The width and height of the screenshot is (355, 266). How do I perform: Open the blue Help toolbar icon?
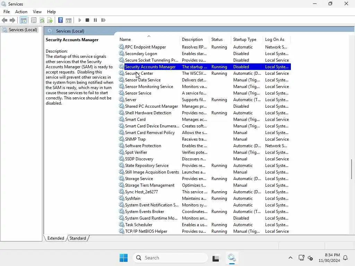60,20
